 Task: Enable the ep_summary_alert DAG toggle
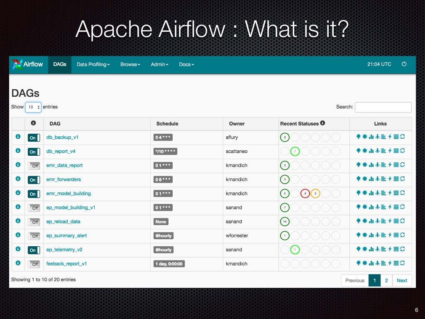tap(34, 236)
